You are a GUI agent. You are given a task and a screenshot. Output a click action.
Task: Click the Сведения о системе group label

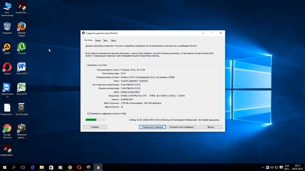tap(97, 65)
